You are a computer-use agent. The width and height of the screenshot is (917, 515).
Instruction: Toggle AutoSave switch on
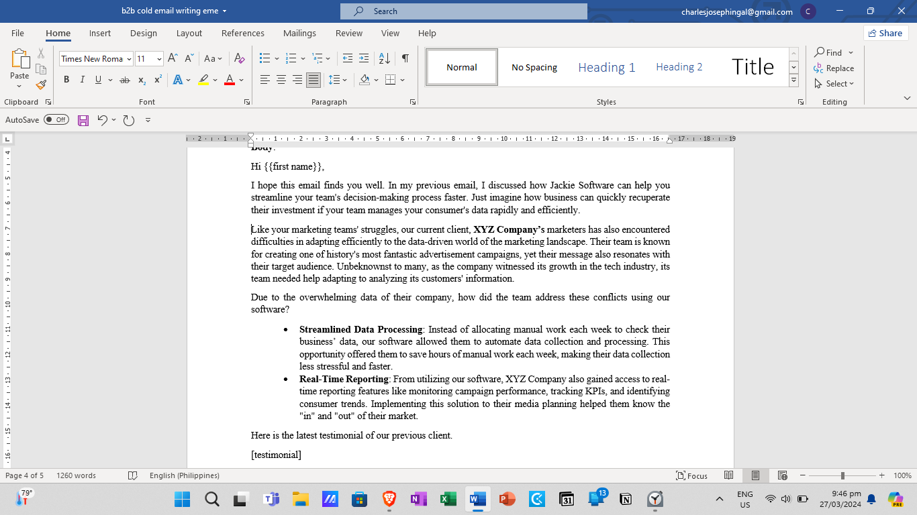[56, 120]
